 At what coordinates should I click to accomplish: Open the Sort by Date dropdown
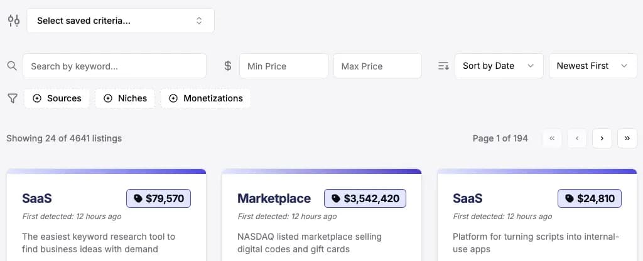click(x=499, y=66)
